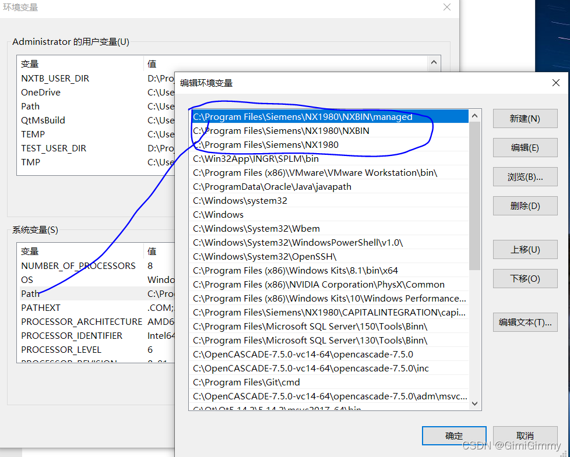This screenshot has width=570, height=457.
Task: Close the 编辑环境变量 dialog
Action: [556, 83]
